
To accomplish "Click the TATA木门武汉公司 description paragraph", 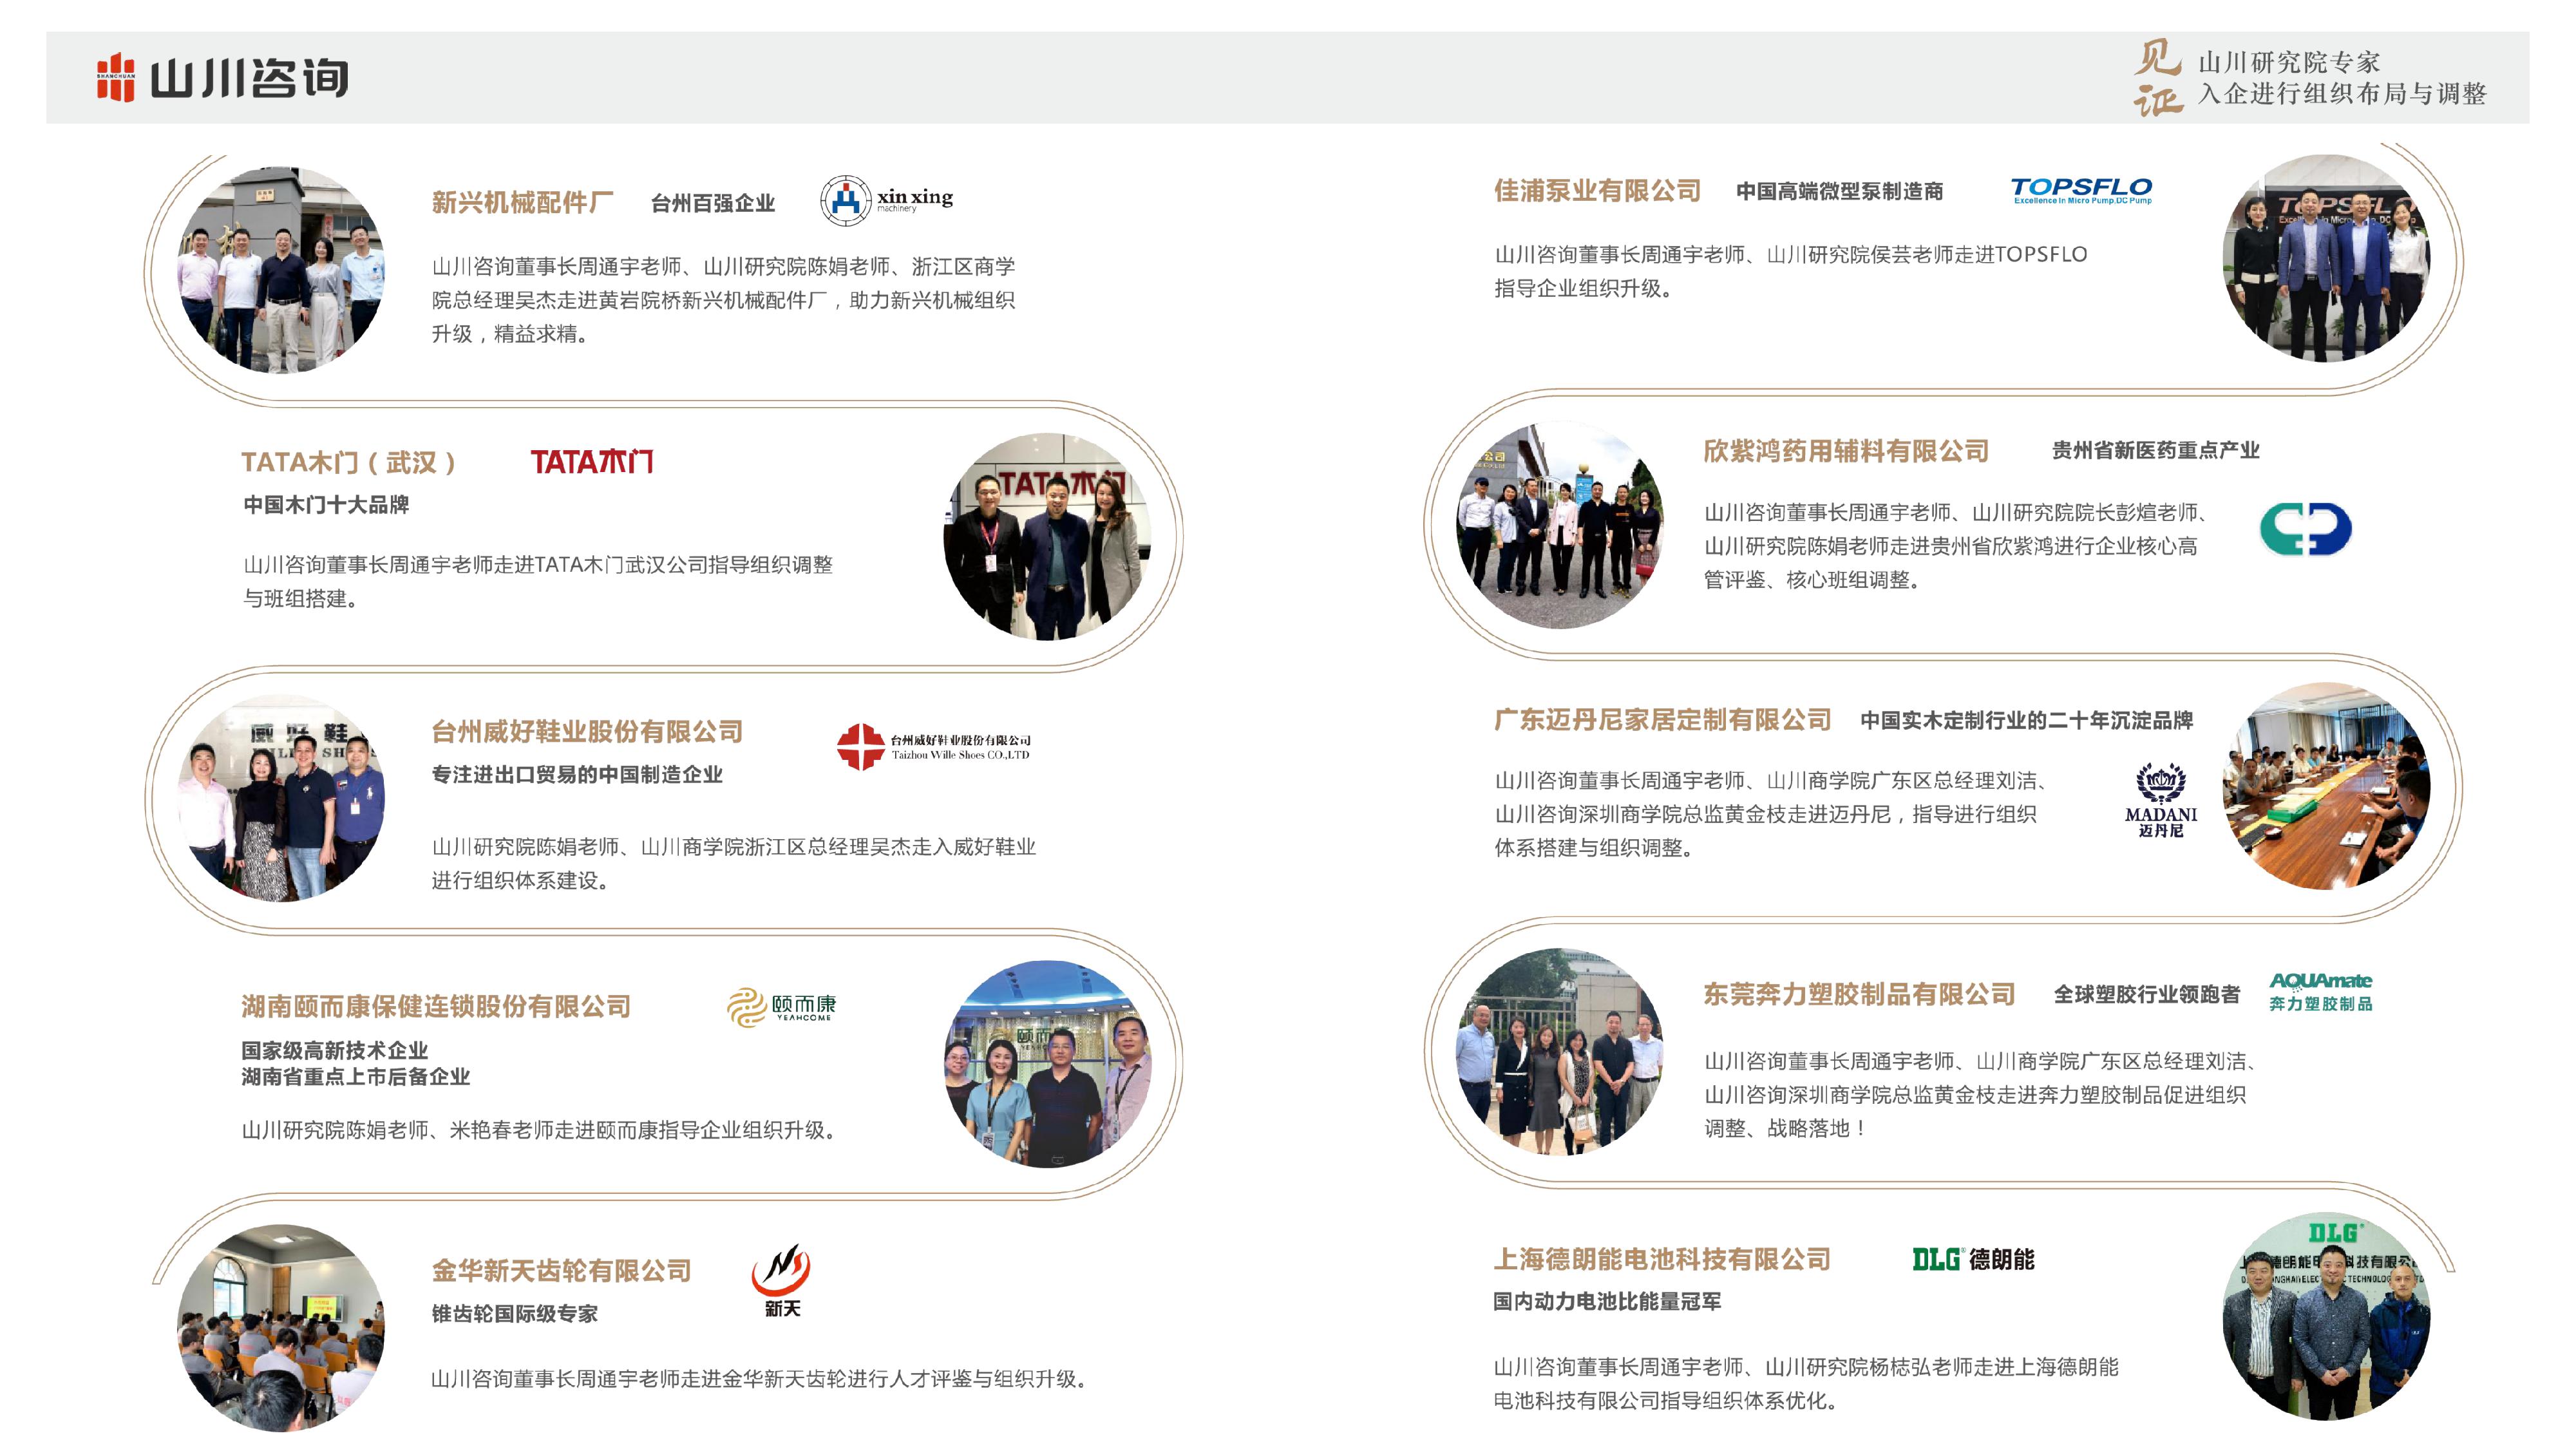I will tap(538, 581).
